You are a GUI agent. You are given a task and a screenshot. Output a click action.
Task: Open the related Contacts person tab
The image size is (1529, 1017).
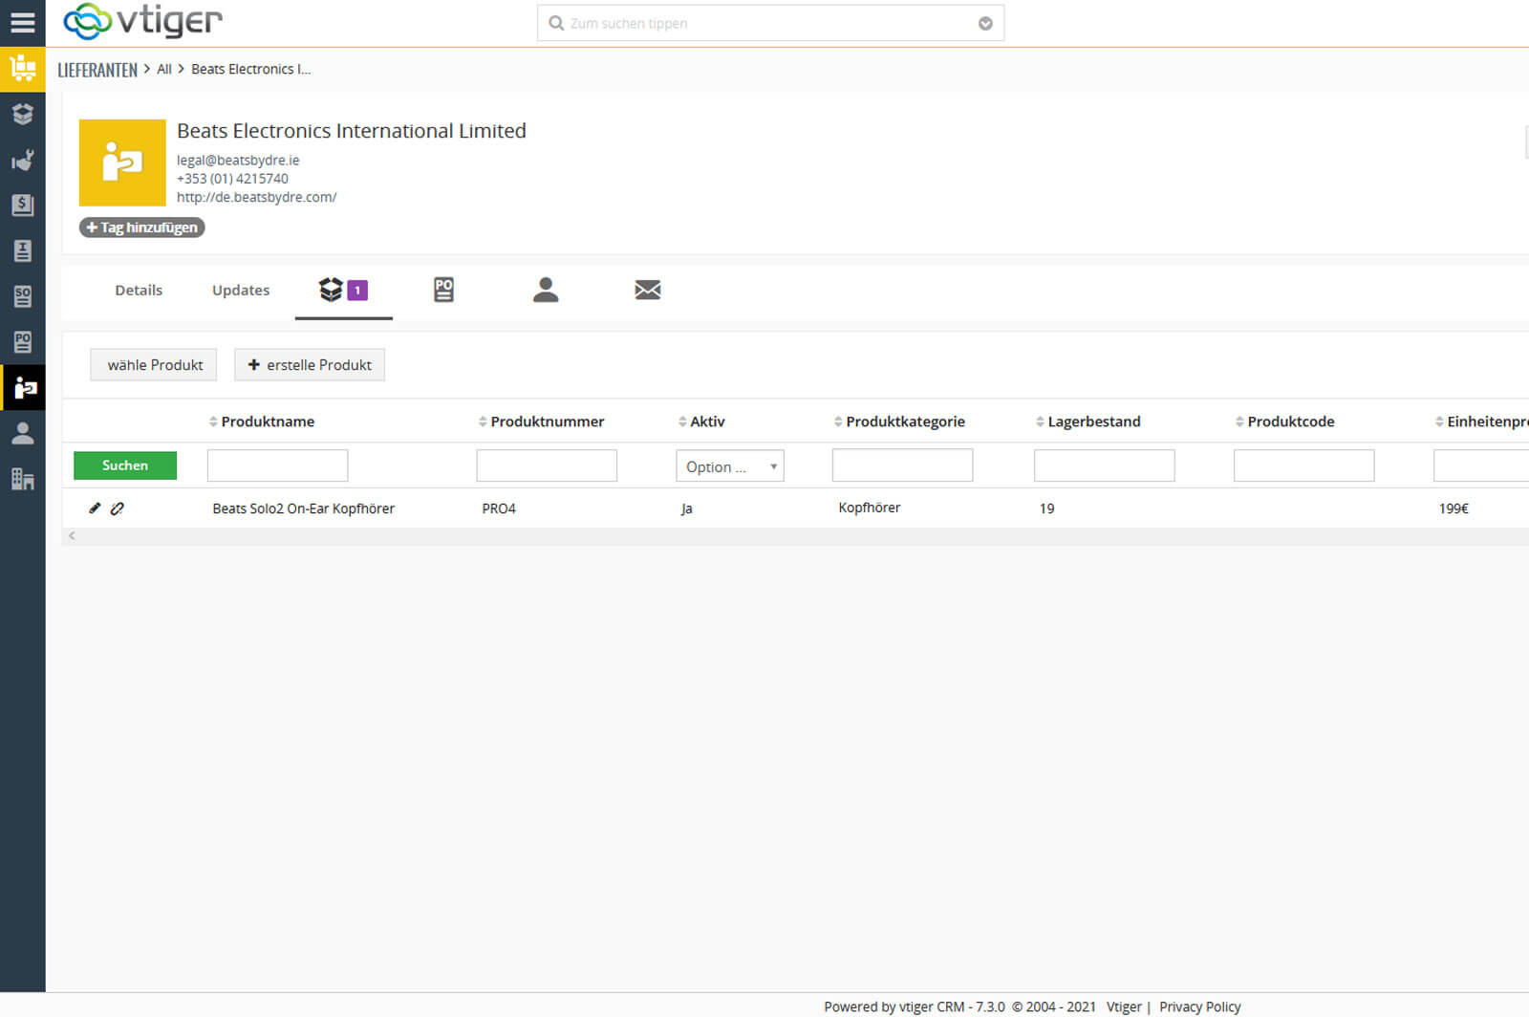coord(546,290)
